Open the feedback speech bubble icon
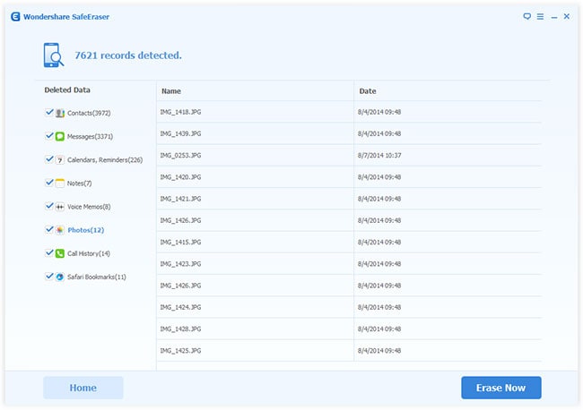This screenshot has width=583, height=410. click(x=526, y=16)
